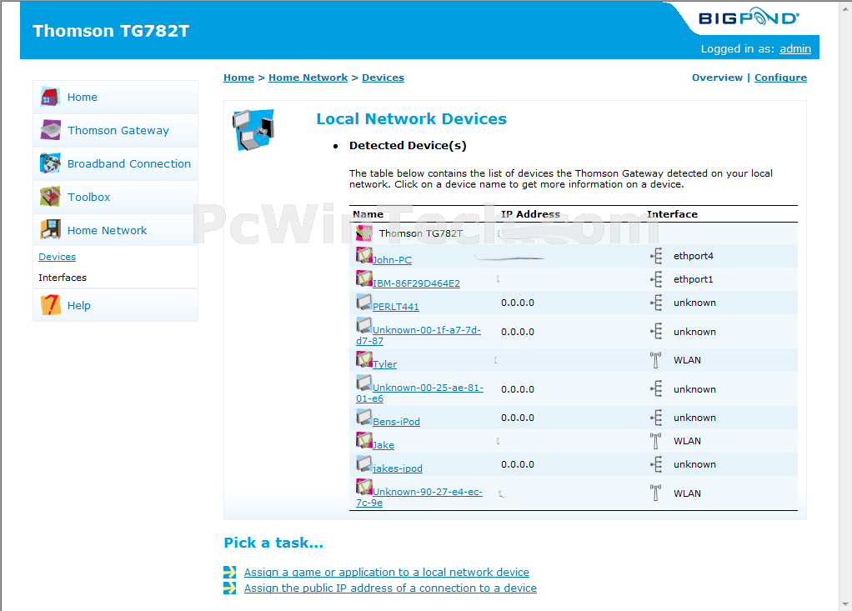The width and height of the screenshot is (852, 611).
Task: Click the ethernet interface icon next to ethport4
Action: 656,256
